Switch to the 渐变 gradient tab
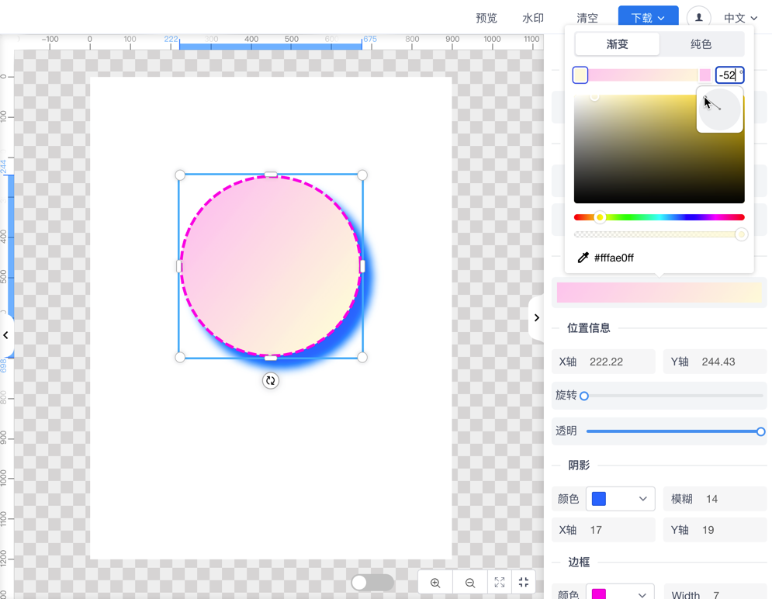Screen dimensions: 772x599 pyautogui.click(x=617, y=43)
